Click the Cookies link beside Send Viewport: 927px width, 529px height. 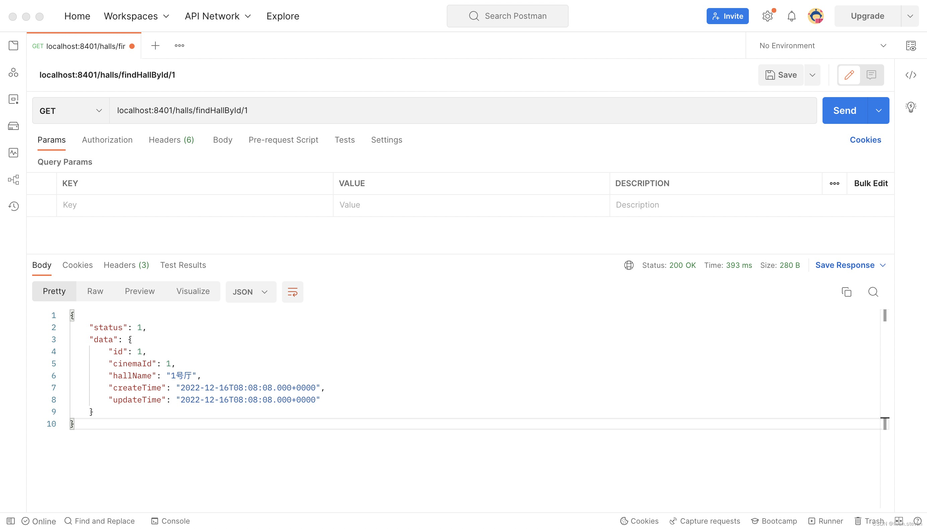(x=865, y=140)
